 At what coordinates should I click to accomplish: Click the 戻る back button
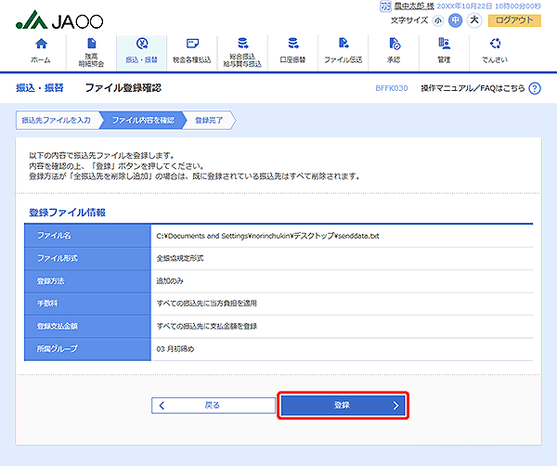(x=211, y=406)
